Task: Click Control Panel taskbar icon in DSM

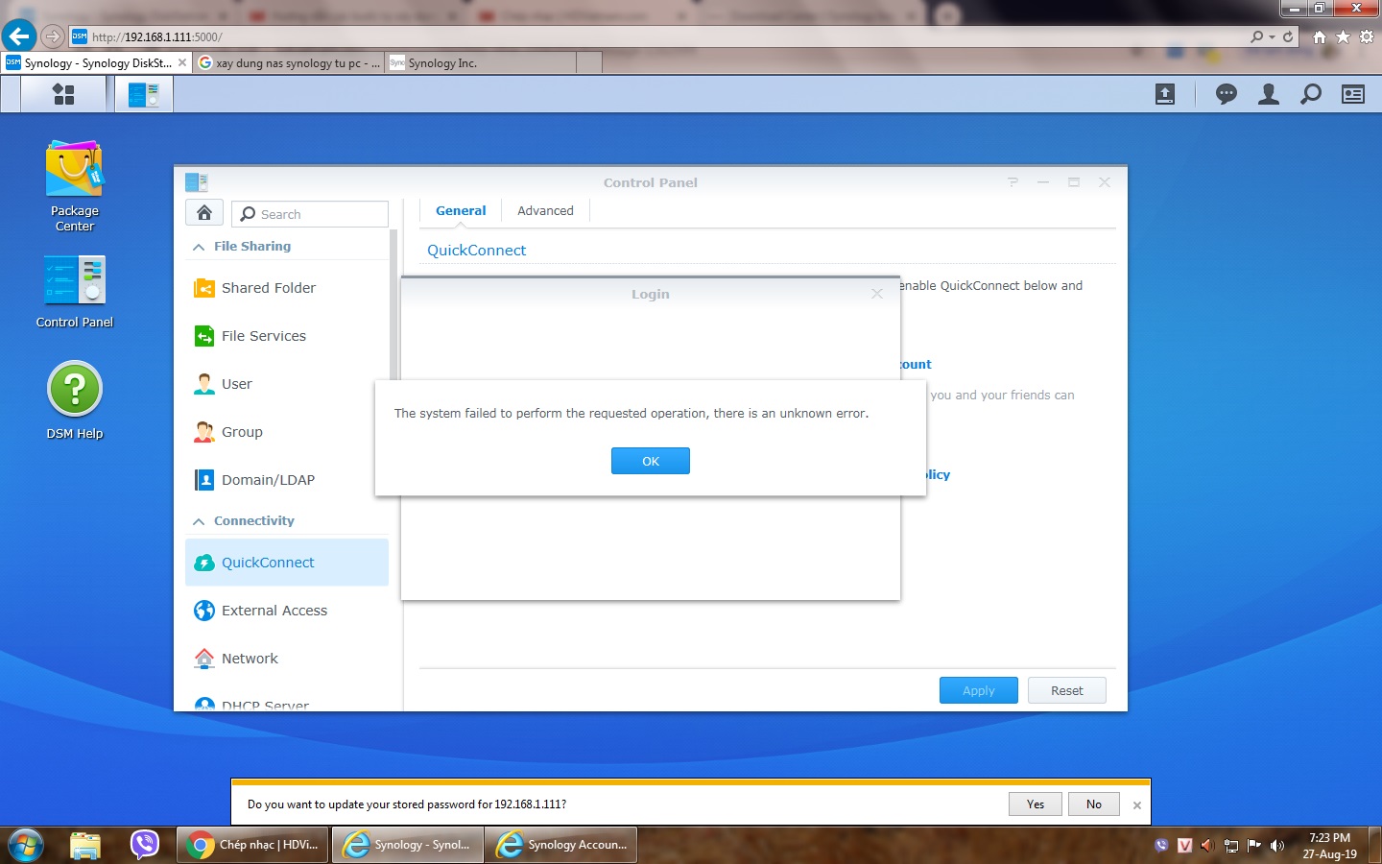Action: [144, 94]
